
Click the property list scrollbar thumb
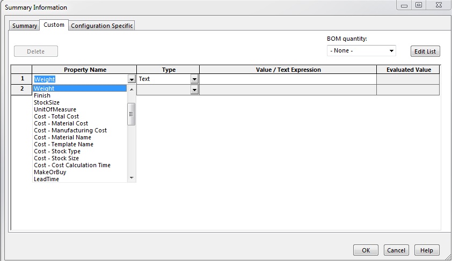pos(131,114)
